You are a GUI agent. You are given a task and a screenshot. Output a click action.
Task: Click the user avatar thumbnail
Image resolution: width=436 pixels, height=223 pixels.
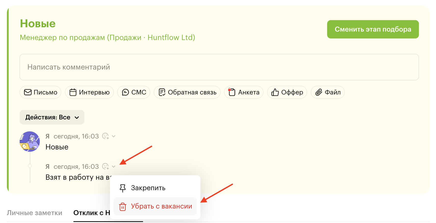[x=30, y=142]
